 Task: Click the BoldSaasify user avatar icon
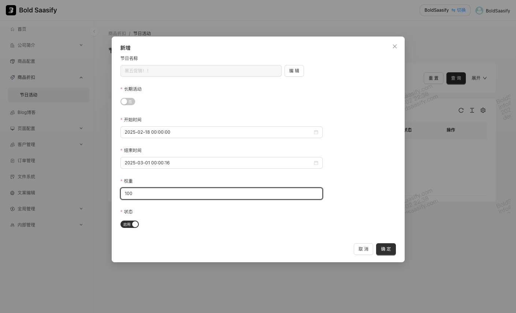click(x=479, y=11)
